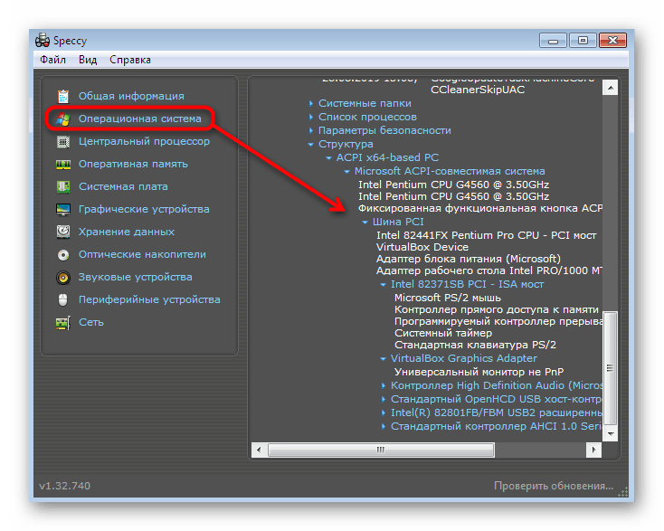Viewport: 664px width, 531px height.
Task: Expand the Стандартный контроллер AHCI 1.0 node
Action: (384, 426)
